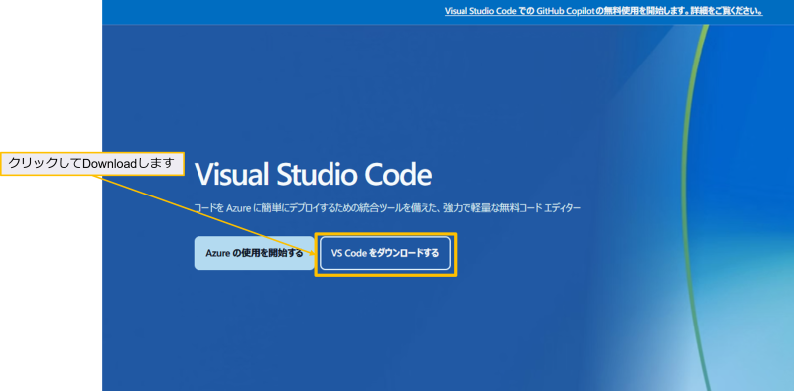Image resolution: width=794 pixels, height=391 pixels.
Task: Click the word 'Studio' in the title
Action: (313, 176)
